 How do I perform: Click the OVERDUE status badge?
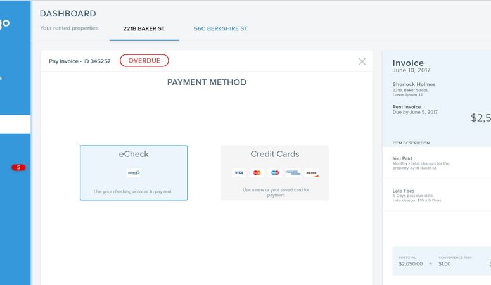(144, 60)
